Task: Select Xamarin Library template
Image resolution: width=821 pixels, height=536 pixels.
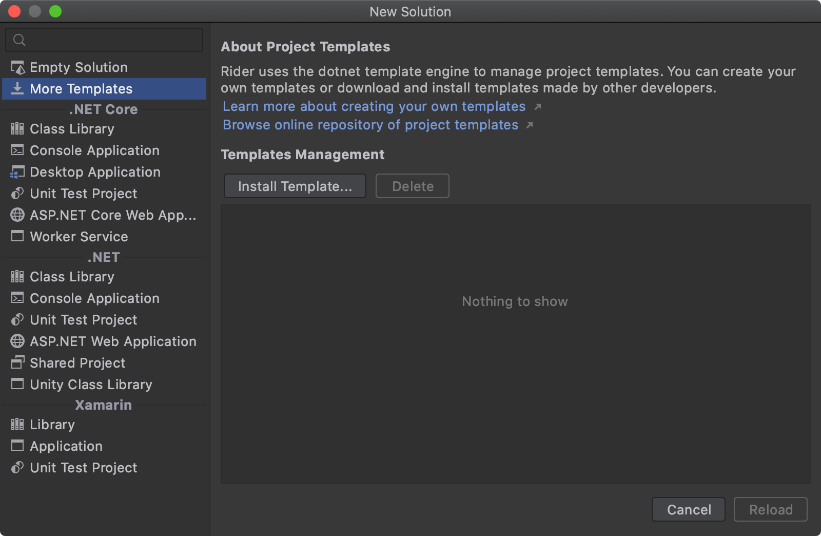Action: tap(104, 425)
